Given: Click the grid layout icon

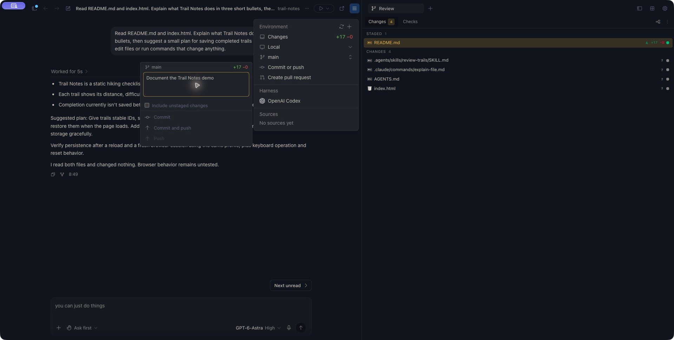Looking at the screenshot, I should tap(652, 8).
